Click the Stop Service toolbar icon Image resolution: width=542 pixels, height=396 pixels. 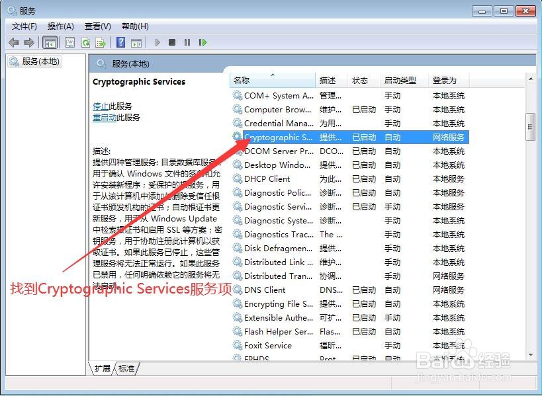172,42
